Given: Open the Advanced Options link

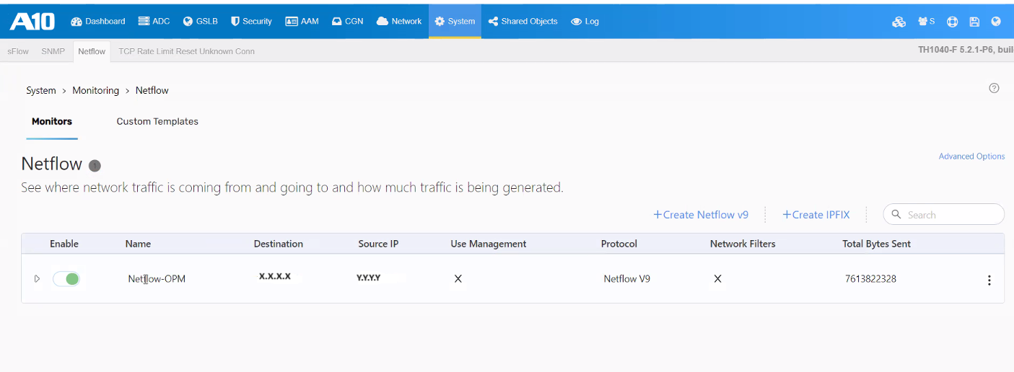Looking at the screenshot, I should click(x=971, y=156).
